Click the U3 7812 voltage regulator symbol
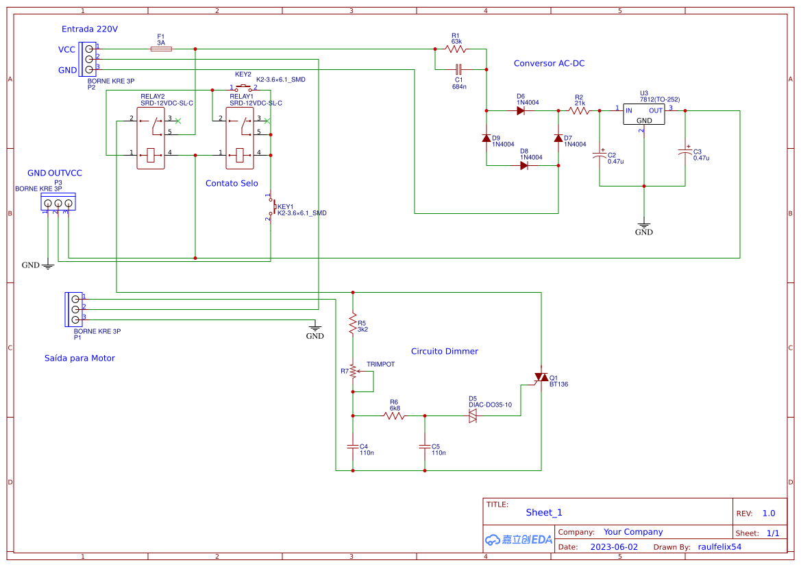The image size is (801, 567). click(x=643, y=114)
